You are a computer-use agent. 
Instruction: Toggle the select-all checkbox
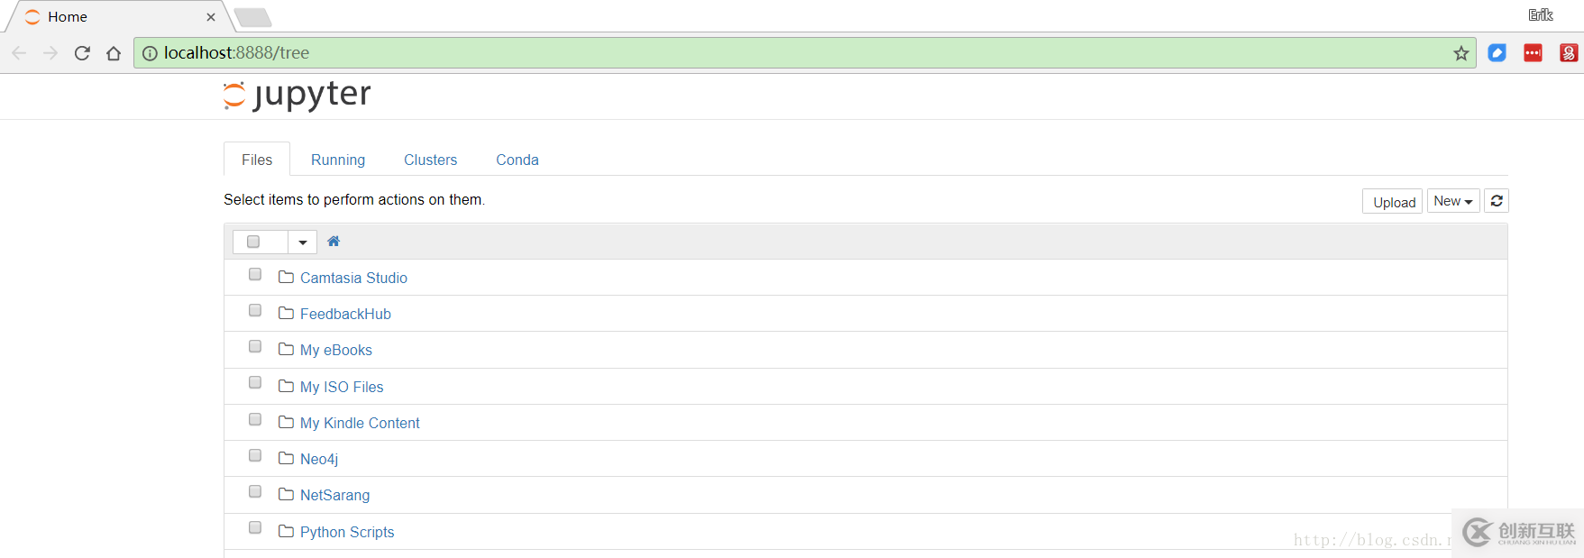click(x=253, y=242)
